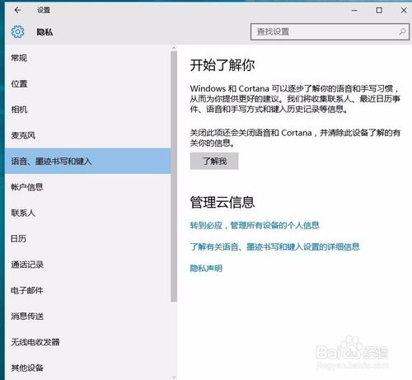The width and height of the screenshot is (412, 380).
Task: Click the 管理云信息 heading
Action: pyautogui.click(x=222, y=202)
